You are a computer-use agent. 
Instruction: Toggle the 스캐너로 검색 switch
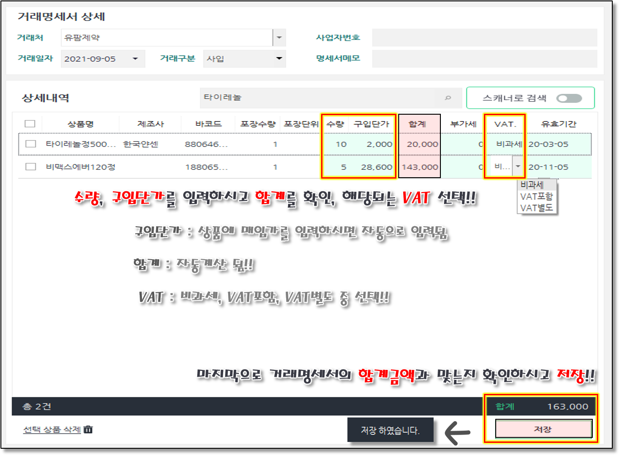(569, 98)
